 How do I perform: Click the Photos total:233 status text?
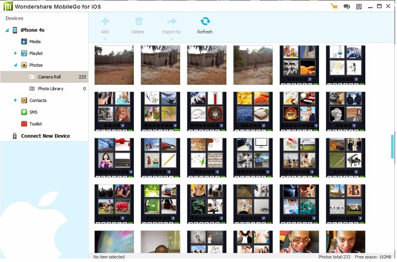pos(334,257)
